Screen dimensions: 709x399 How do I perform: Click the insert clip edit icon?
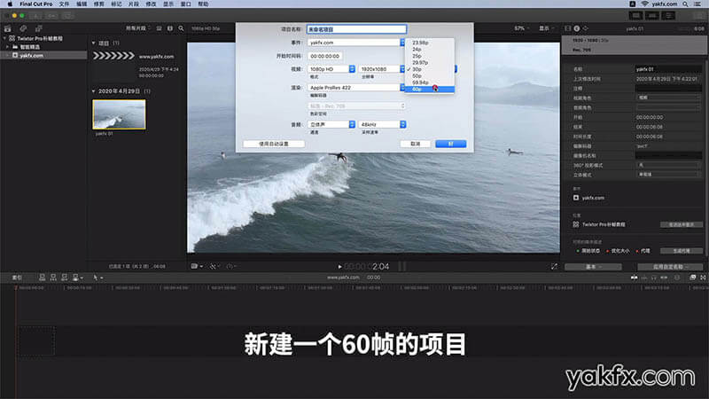coord(53,278)
